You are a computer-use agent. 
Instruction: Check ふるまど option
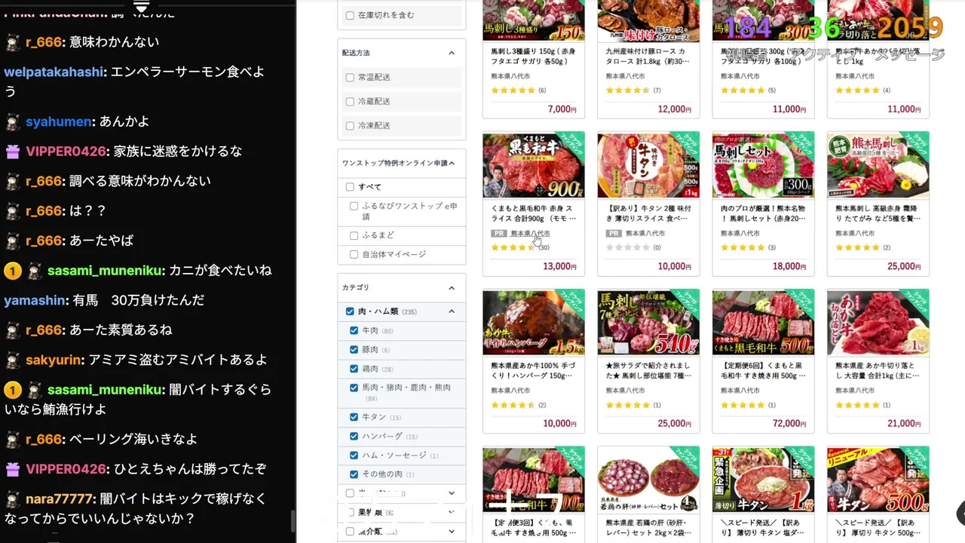(x=354, y=235)
